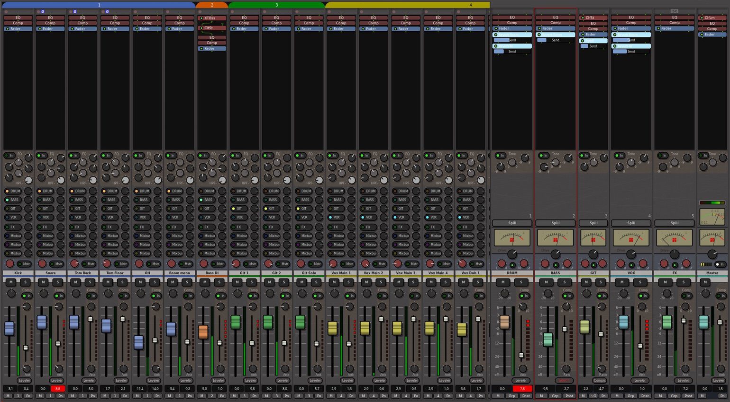This screenshot has height=402, width=730.
Task: Click the DRUM bus Drive knob
Action: click(512, 254)
